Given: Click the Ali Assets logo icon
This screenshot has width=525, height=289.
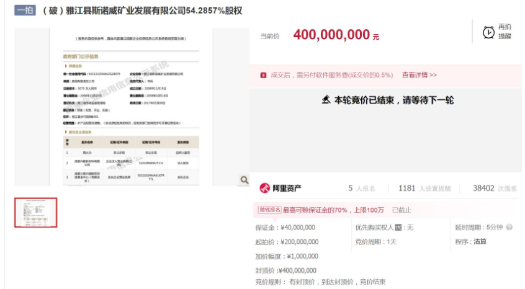Looking at the screenshot, I should point(264,188).
